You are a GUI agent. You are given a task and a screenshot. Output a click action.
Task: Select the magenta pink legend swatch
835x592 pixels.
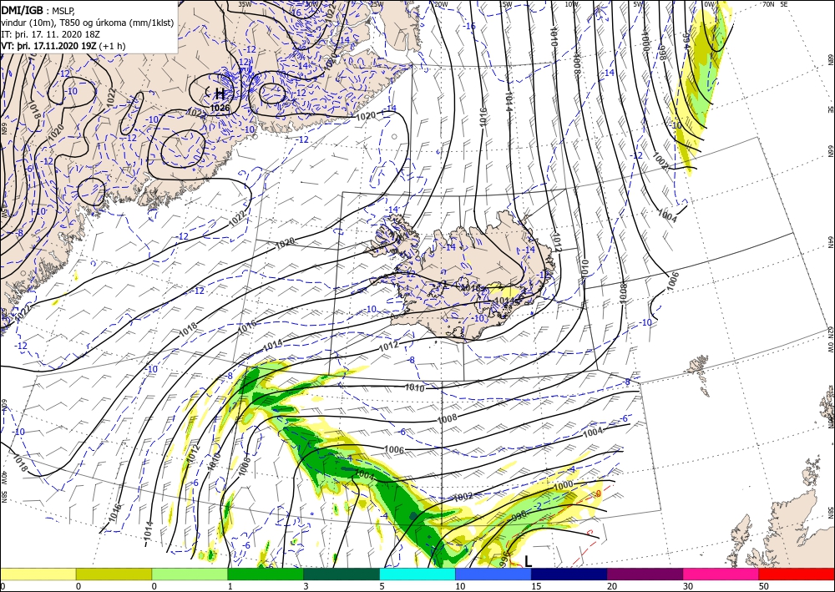click(x=721, y=574)
